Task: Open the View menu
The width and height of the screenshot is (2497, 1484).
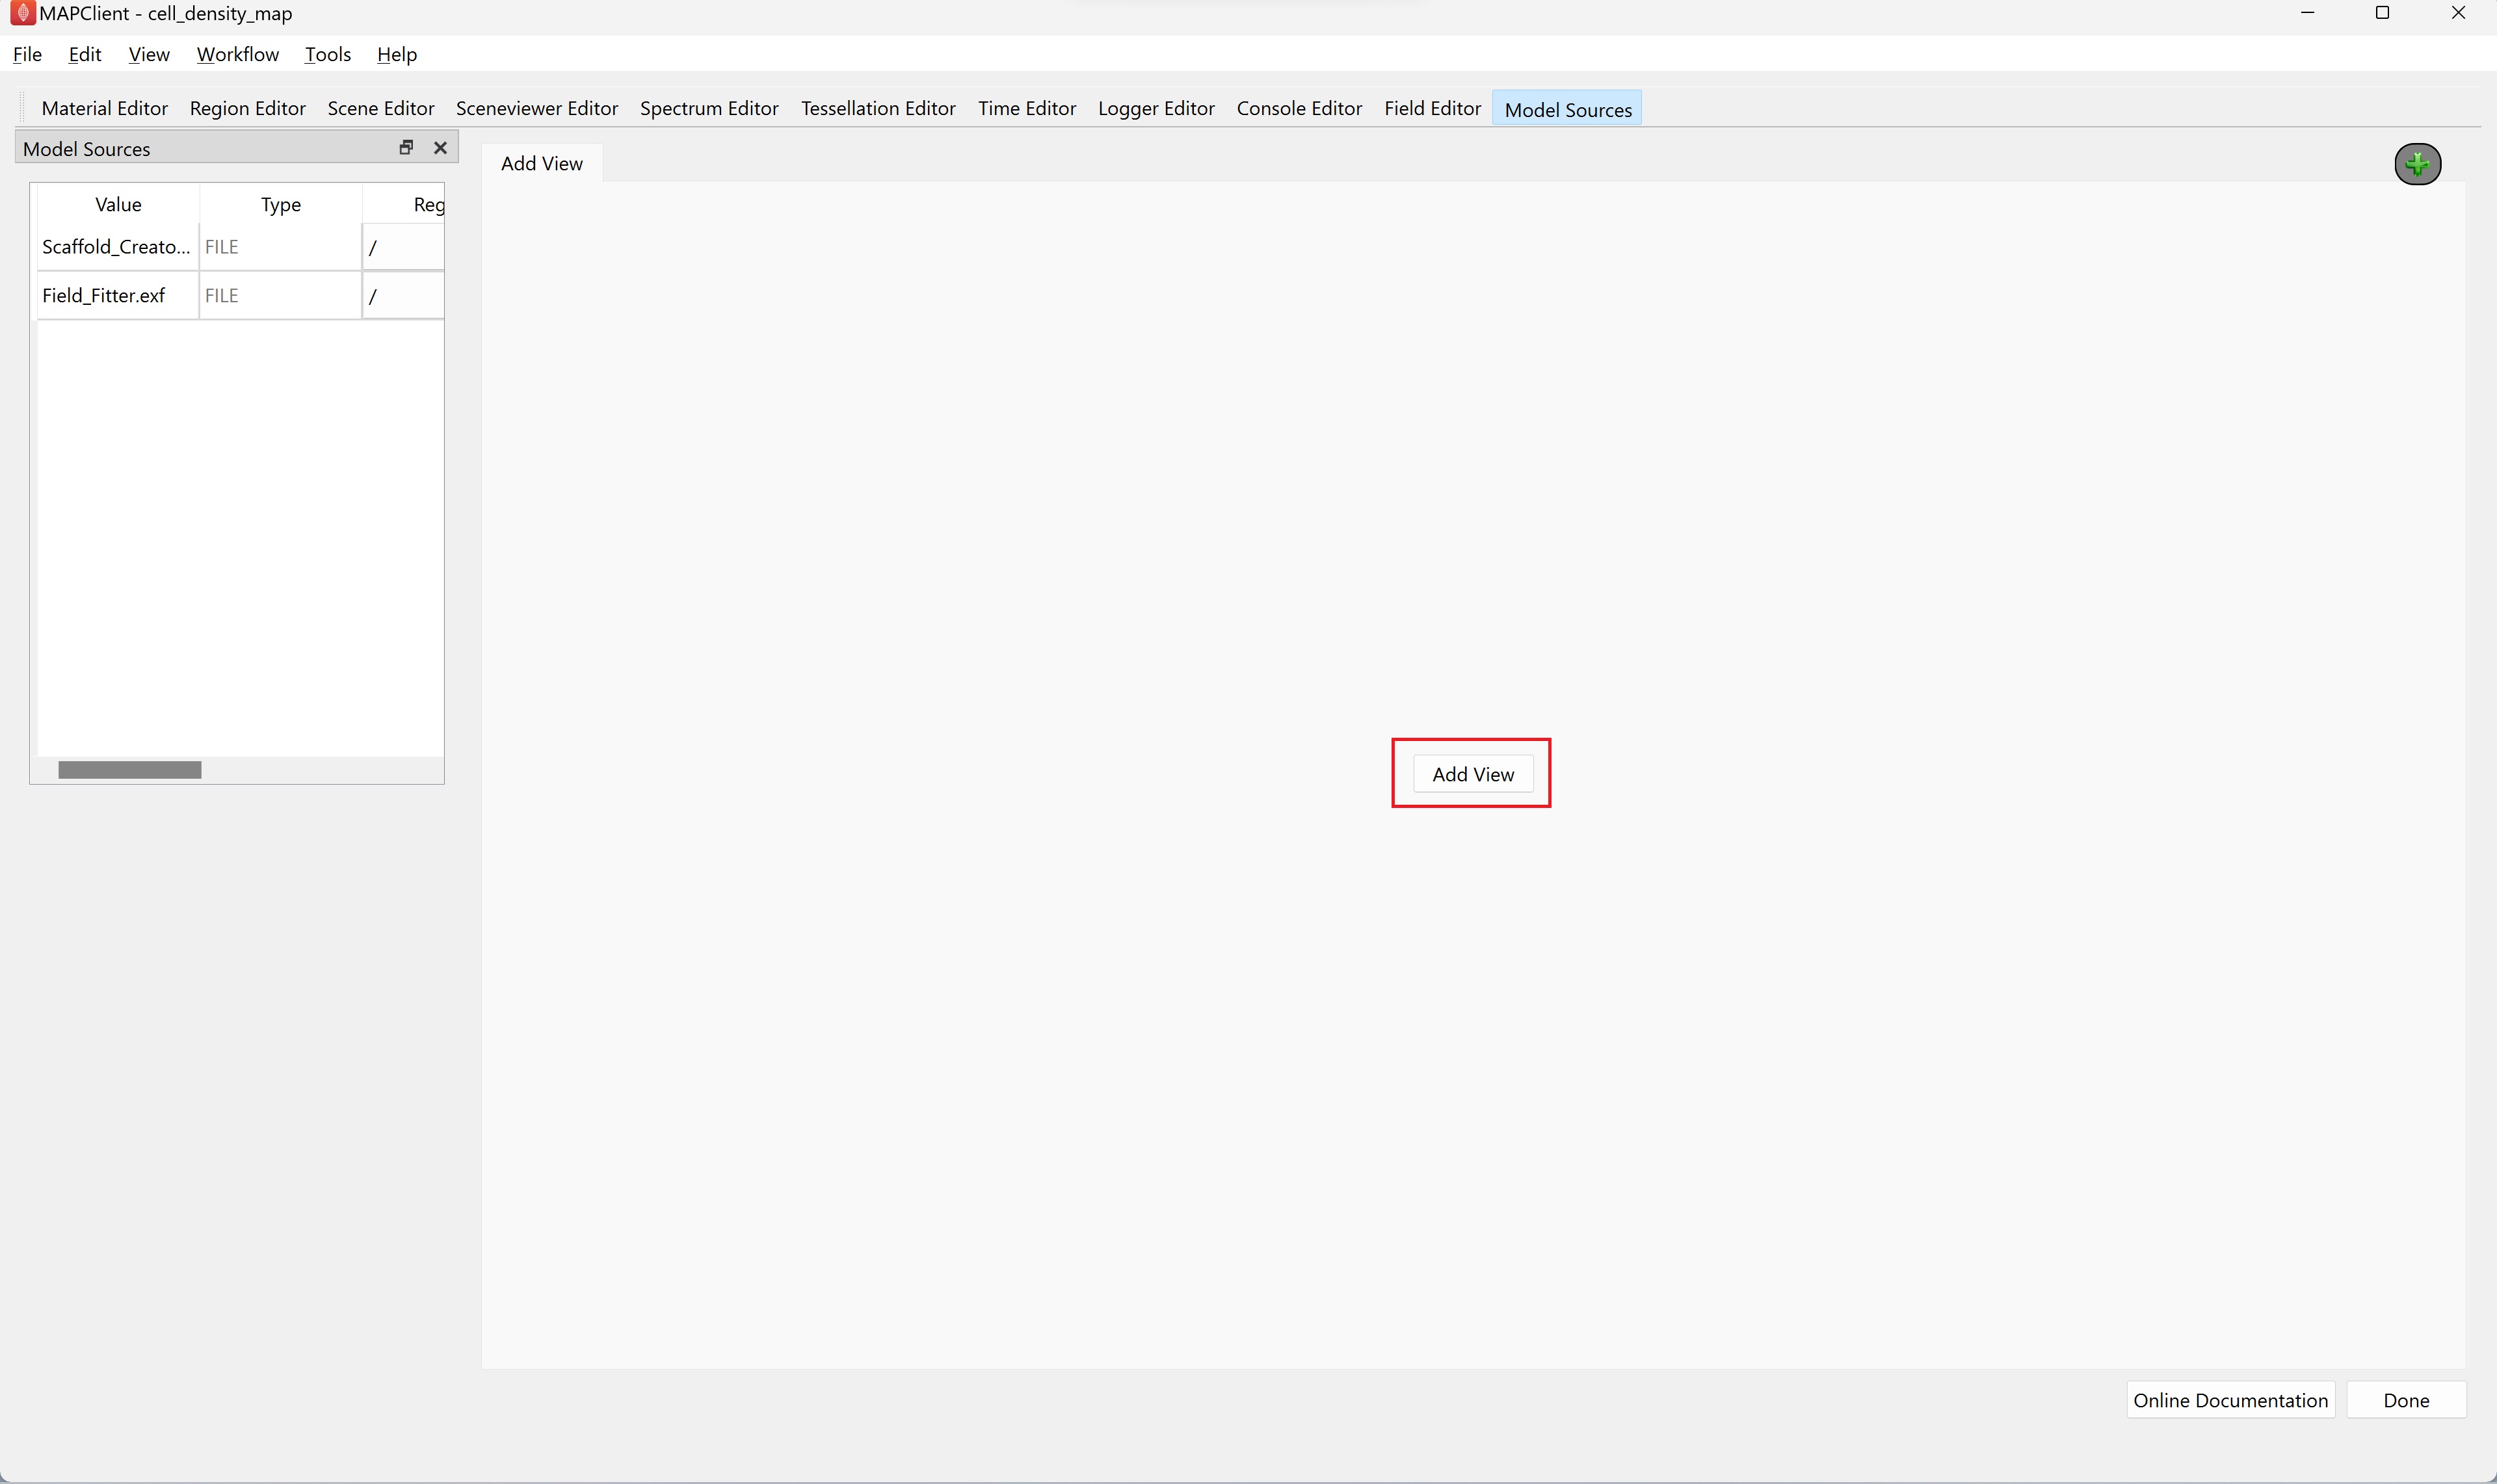Action: (x=149, y=54)
